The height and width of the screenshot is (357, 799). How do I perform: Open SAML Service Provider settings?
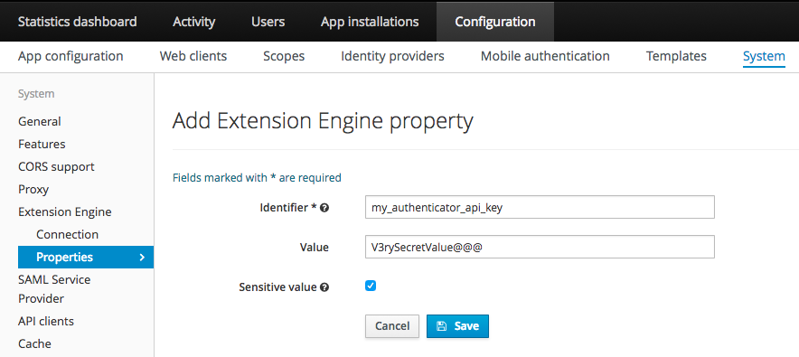coord(54,288)
